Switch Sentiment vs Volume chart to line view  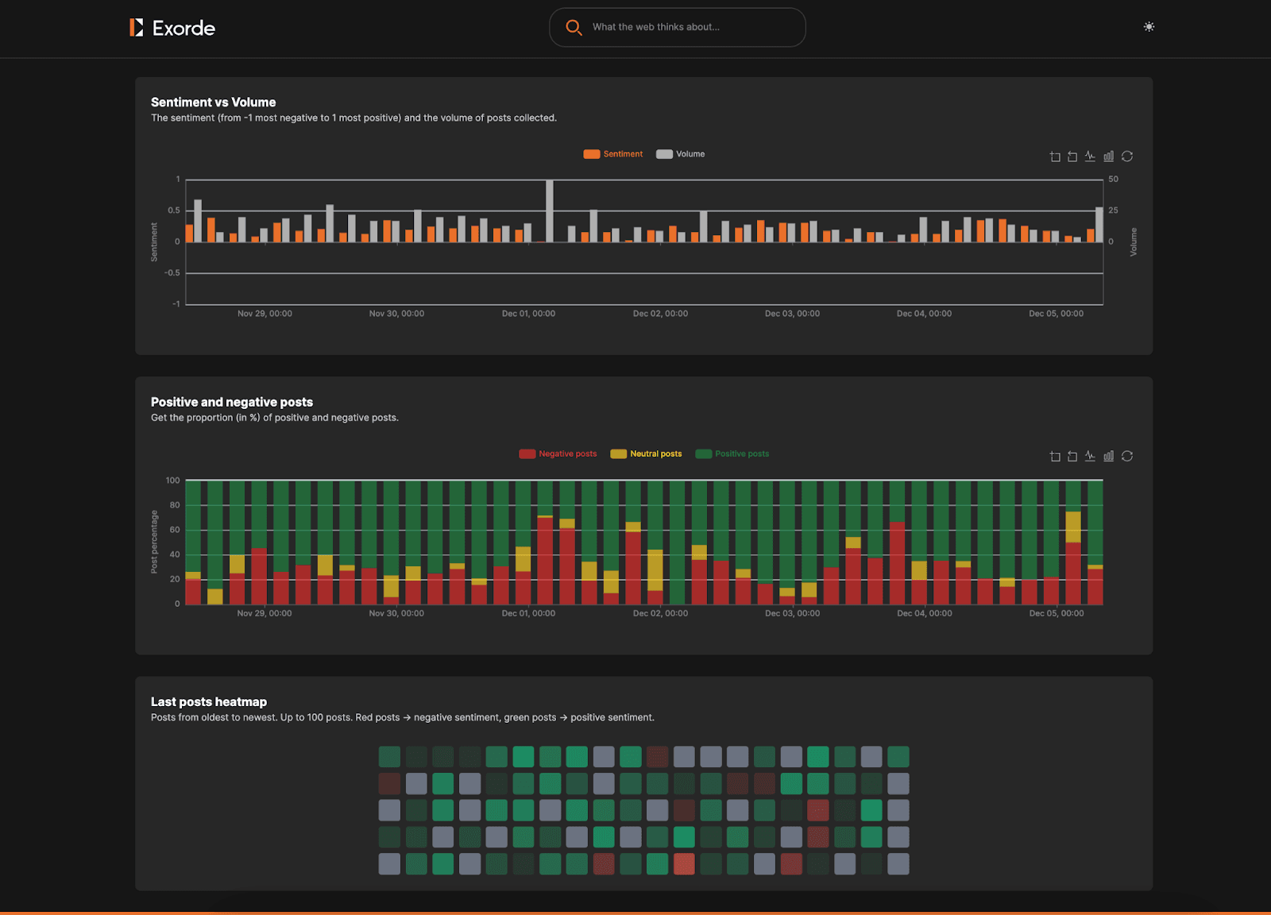[1090, 156]
